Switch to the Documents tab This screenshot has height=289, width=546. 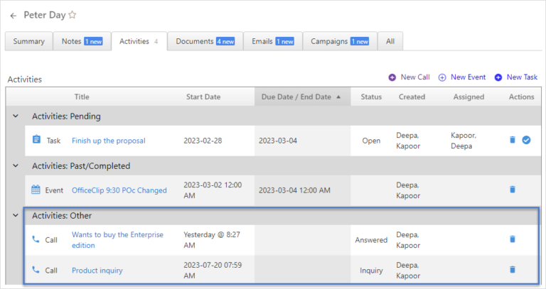coord(205,41)
